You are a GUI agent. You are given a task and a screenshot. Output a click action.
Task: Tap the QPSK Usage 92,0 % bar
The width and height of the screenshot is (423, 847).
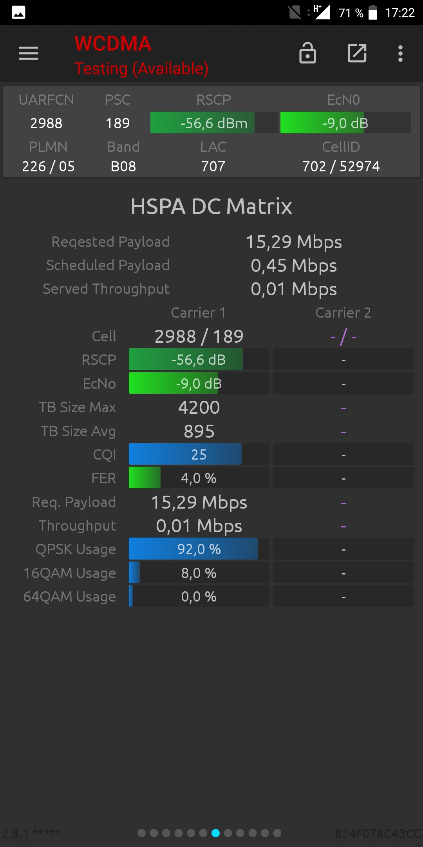pos(199,549)
